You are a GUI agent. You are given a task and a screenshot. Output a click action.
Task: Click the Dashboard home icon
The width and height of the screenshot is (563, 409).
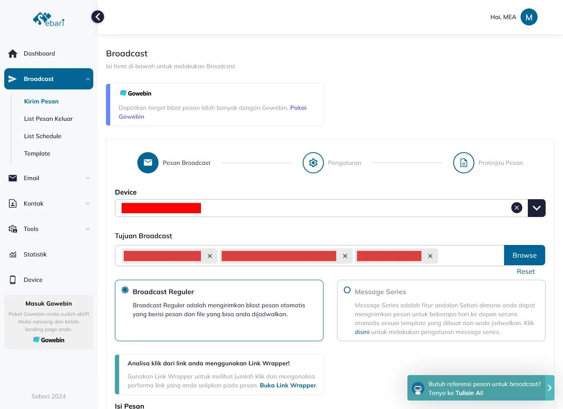[x=13, y=54]
